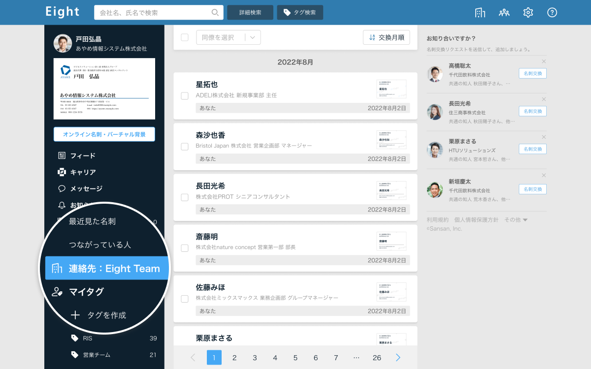Screen dimensions: 591x369
Task: Check the box for 佐藤みほ
Action: 185,299
